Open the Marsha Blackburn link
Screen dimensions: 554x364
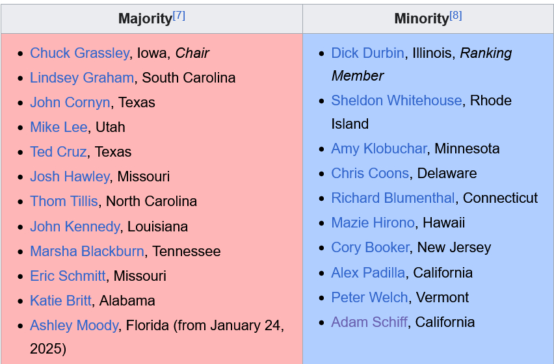tap(87, 252)
